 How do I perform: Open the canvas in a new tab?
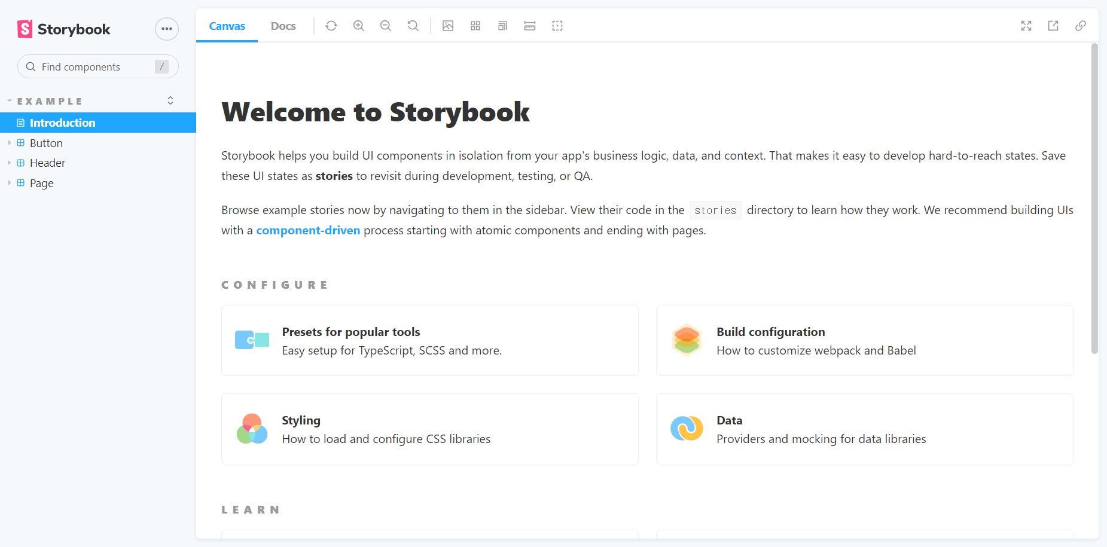tap(1053, 26)
